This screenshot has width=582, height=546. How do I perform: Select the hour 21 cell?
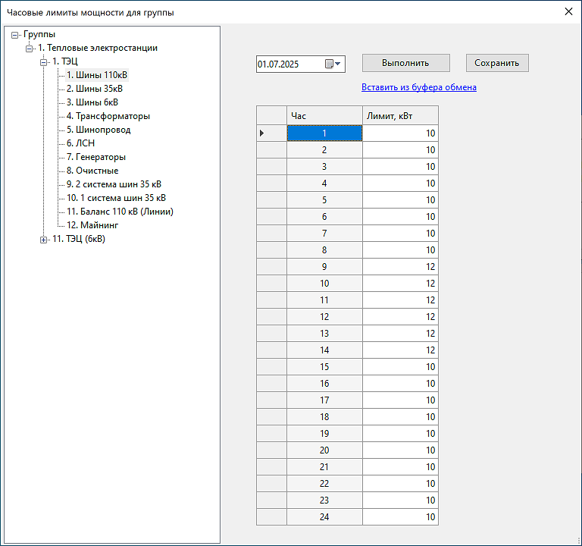tap(324, 467)
